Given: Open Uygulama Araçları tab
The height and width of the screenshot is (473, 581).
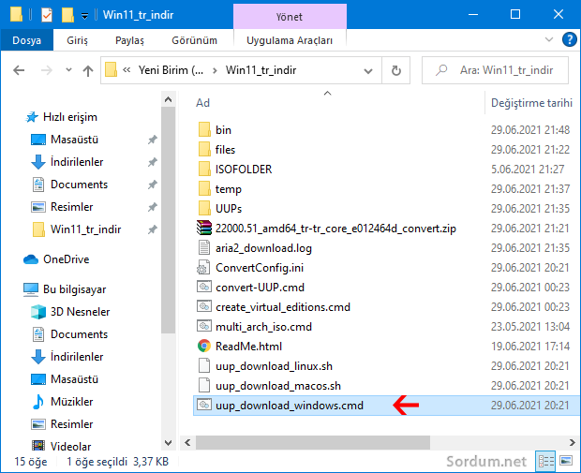Looking at the screenshot, I should [290, 40].
